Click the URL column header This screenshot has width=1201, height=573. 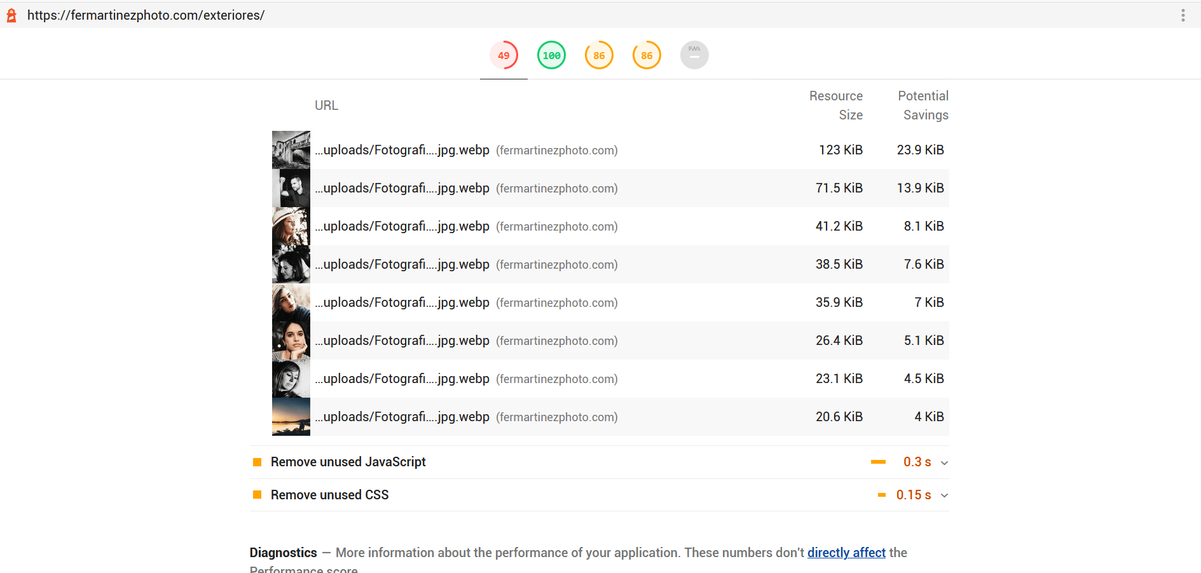tap(326, 105)
